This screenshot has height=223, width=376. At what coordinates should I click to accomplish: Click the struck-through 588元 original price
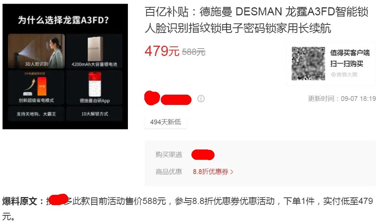[x=194, y=52]
